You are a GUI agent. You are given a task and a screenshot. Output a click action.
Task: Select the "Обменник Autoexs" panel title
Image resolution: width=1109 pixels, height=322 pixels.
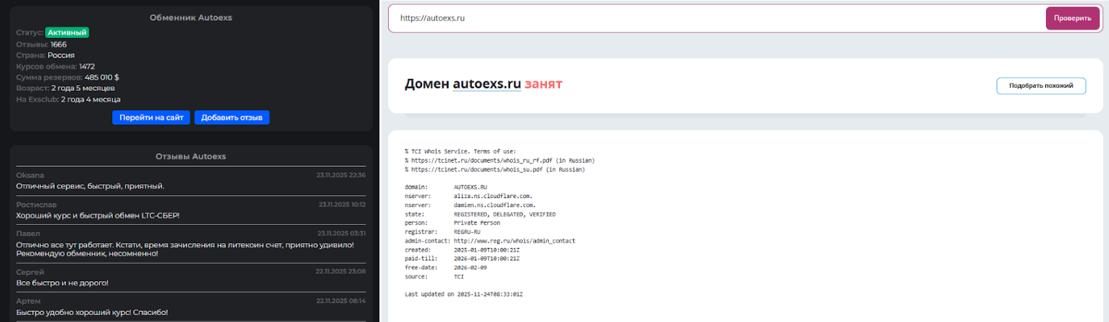(191, 17)
